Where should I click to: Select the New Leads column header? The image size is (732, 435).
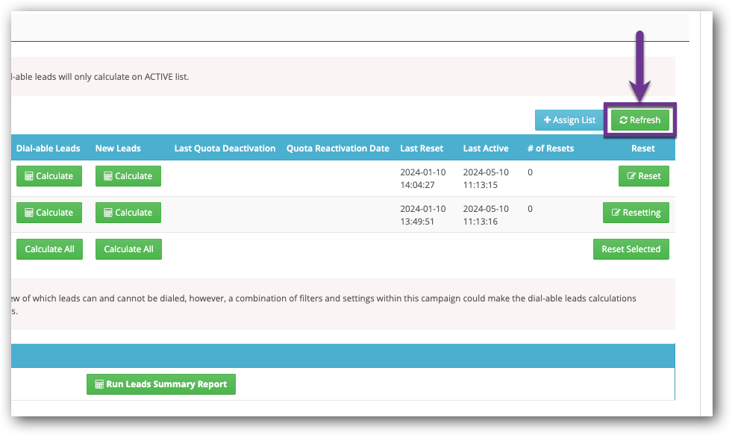[x=118, y=148]
